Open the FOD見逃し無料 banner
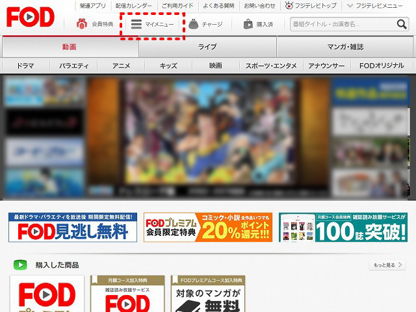416x312 pixels. coord(73,227)
